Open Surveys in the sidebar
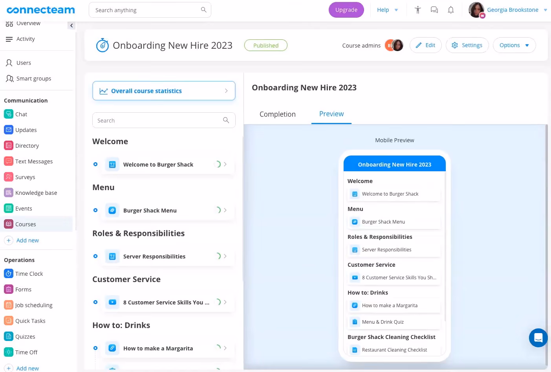The width and height of the screenshot is (551, 372). 25,177
